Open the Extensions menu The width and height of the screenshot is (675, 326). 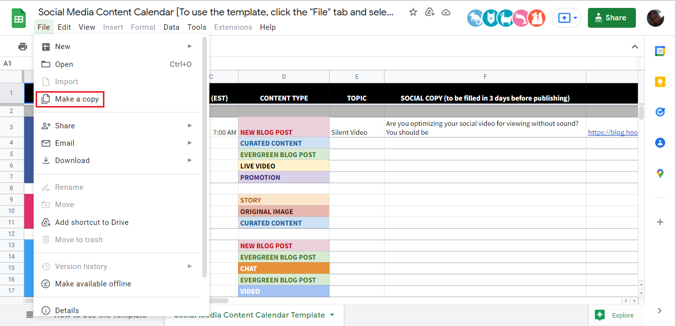click(x=233, y=27)
